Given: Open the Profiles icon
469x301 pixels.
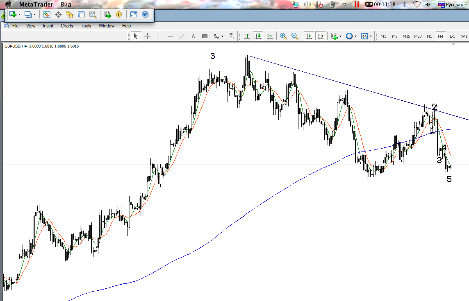Looking at the screenshot, I should coord(28,14).
